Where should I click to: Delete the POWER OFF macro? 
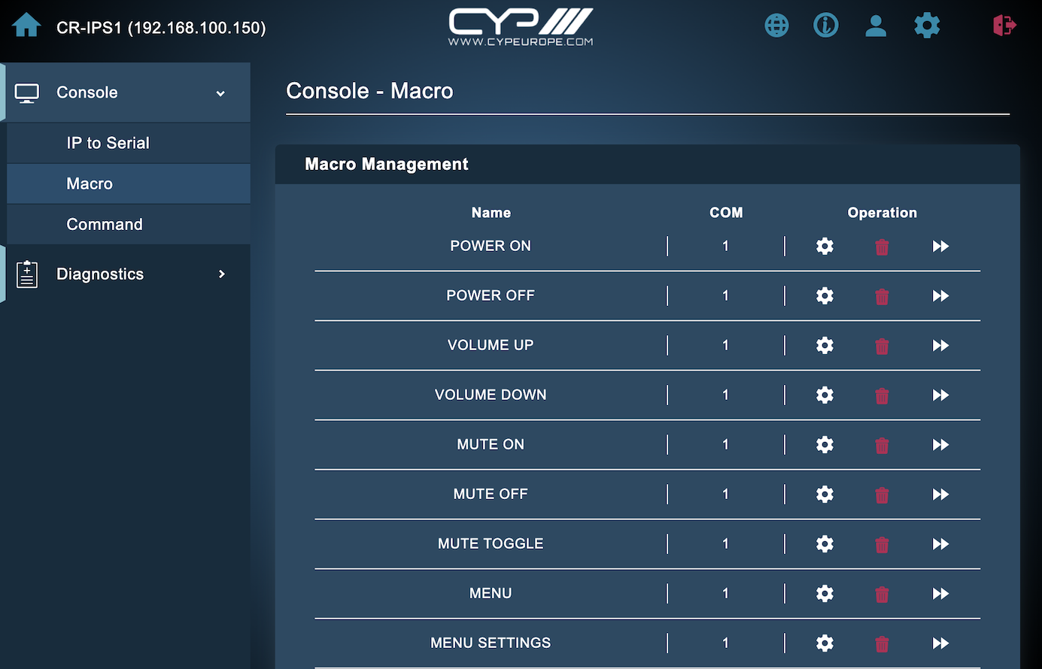[x=882, y=296]
